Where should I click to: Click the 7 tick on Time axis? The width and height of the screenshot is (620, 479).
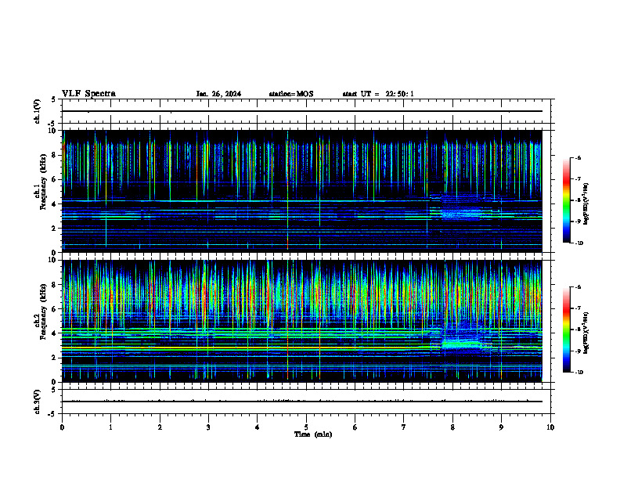[x=404, y=427]
